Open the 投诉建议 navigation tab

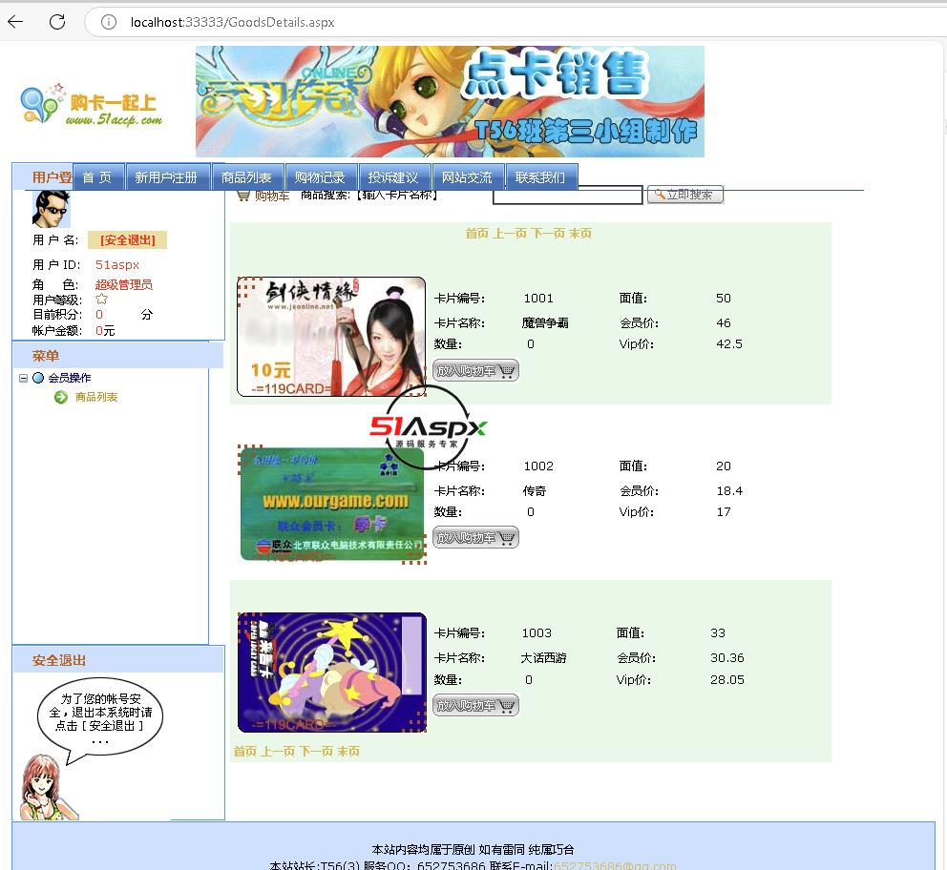point(395,176)
